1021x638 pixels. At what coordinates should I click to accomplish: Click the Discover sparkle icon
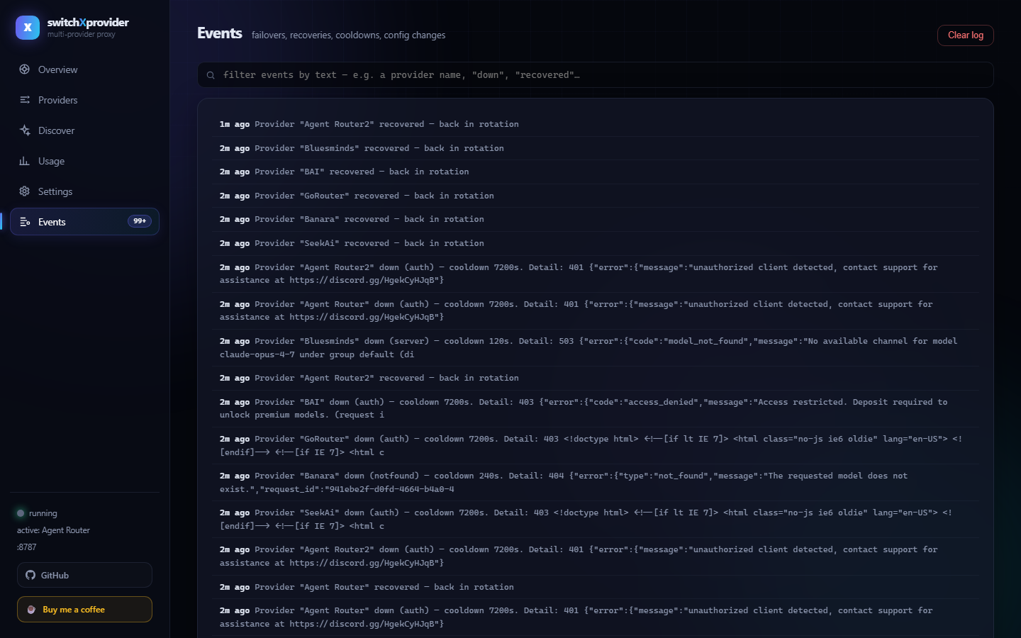tap(25, 130)
